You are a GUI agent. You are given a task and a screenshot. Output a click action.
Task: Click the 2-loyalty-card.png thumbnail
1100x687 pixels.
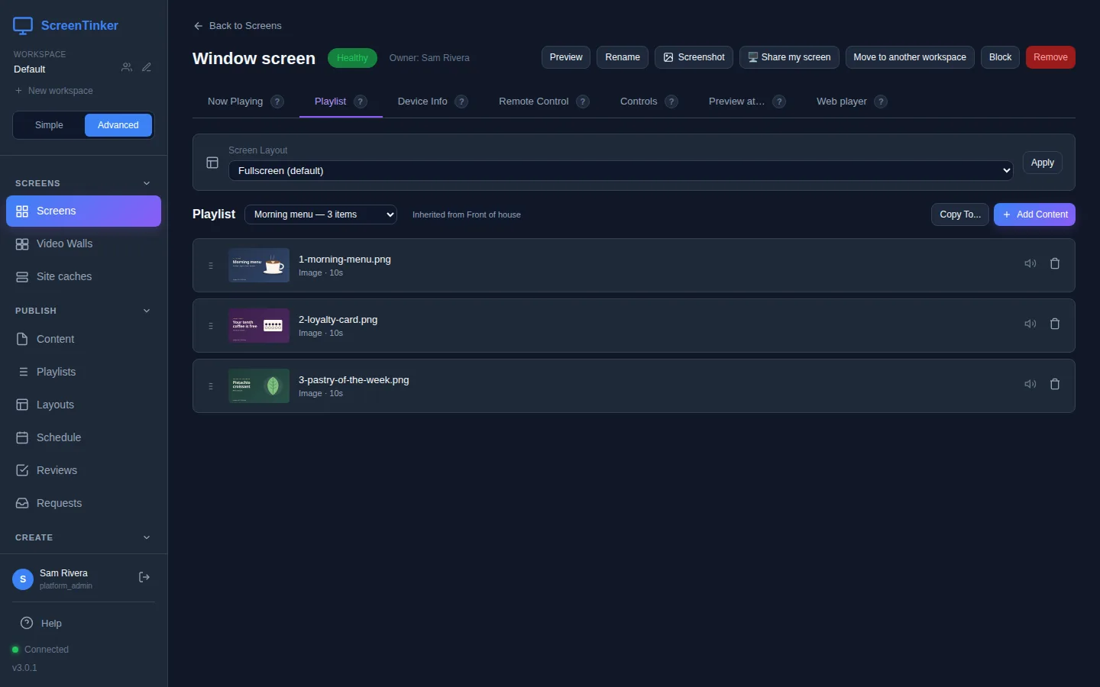click(x=259, y=326)
